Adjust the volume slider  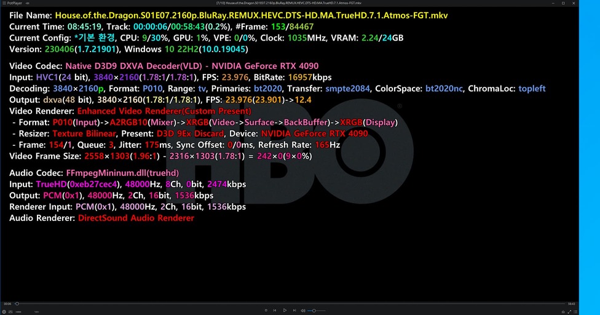(317, 311)
